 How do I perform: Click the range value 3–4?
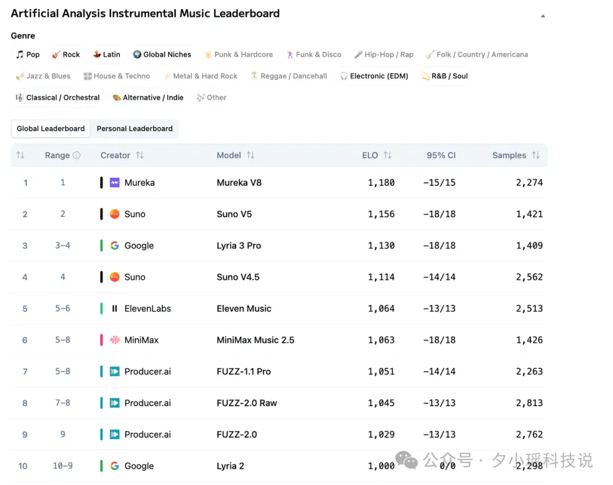point(62,245)
